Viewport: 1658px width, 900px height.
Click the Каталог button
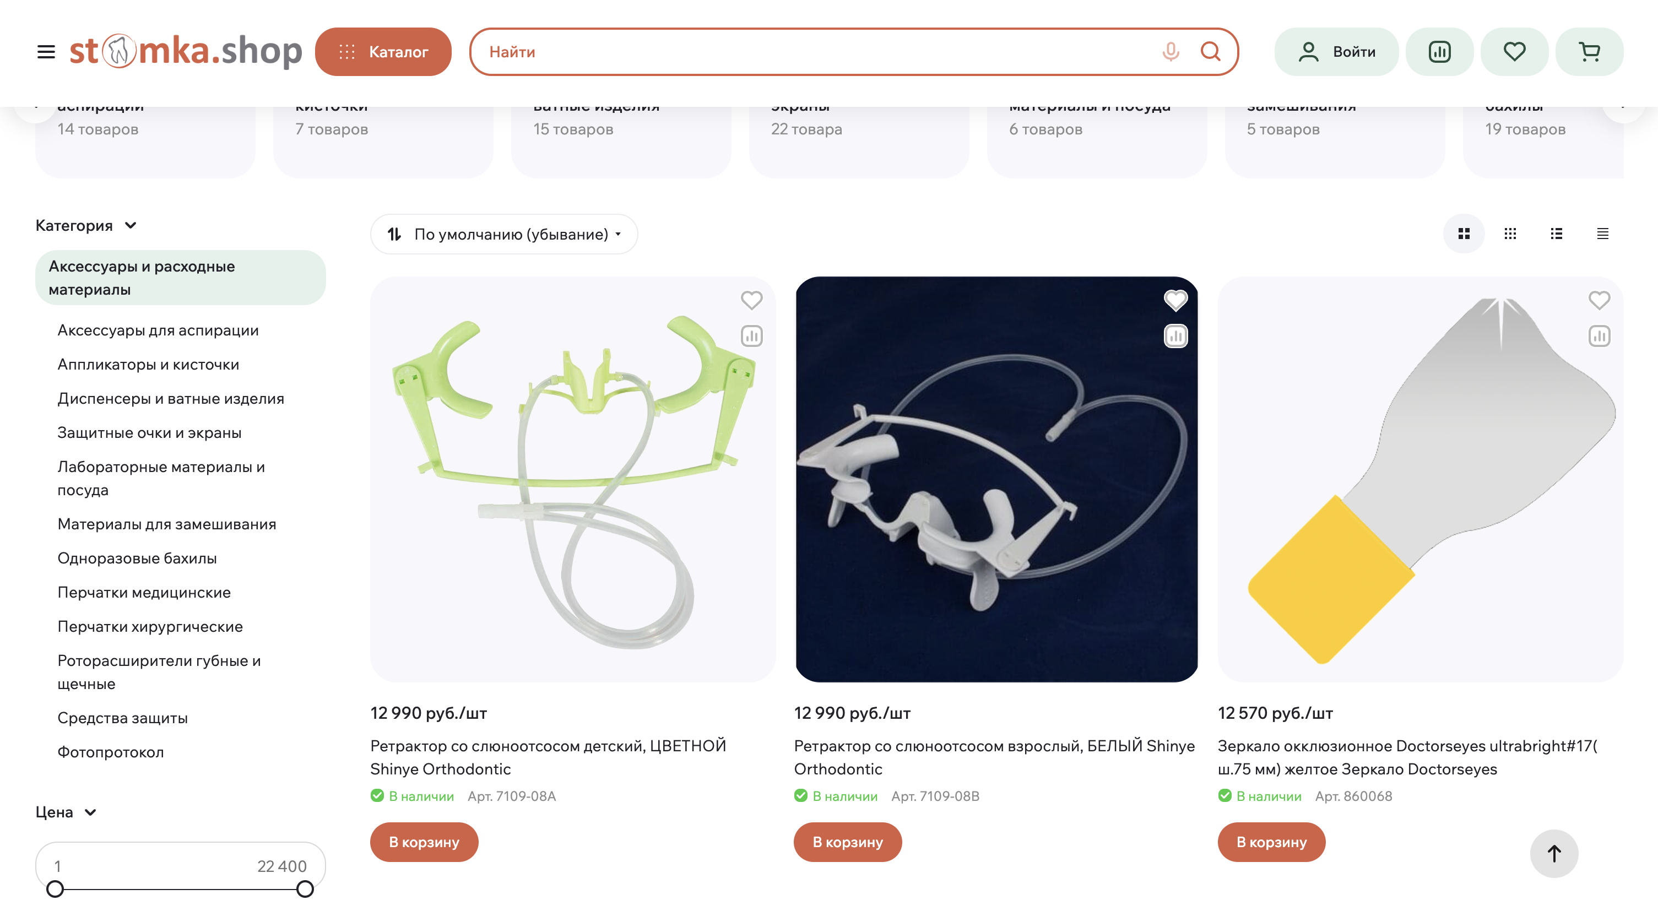[x=383, y=52]
